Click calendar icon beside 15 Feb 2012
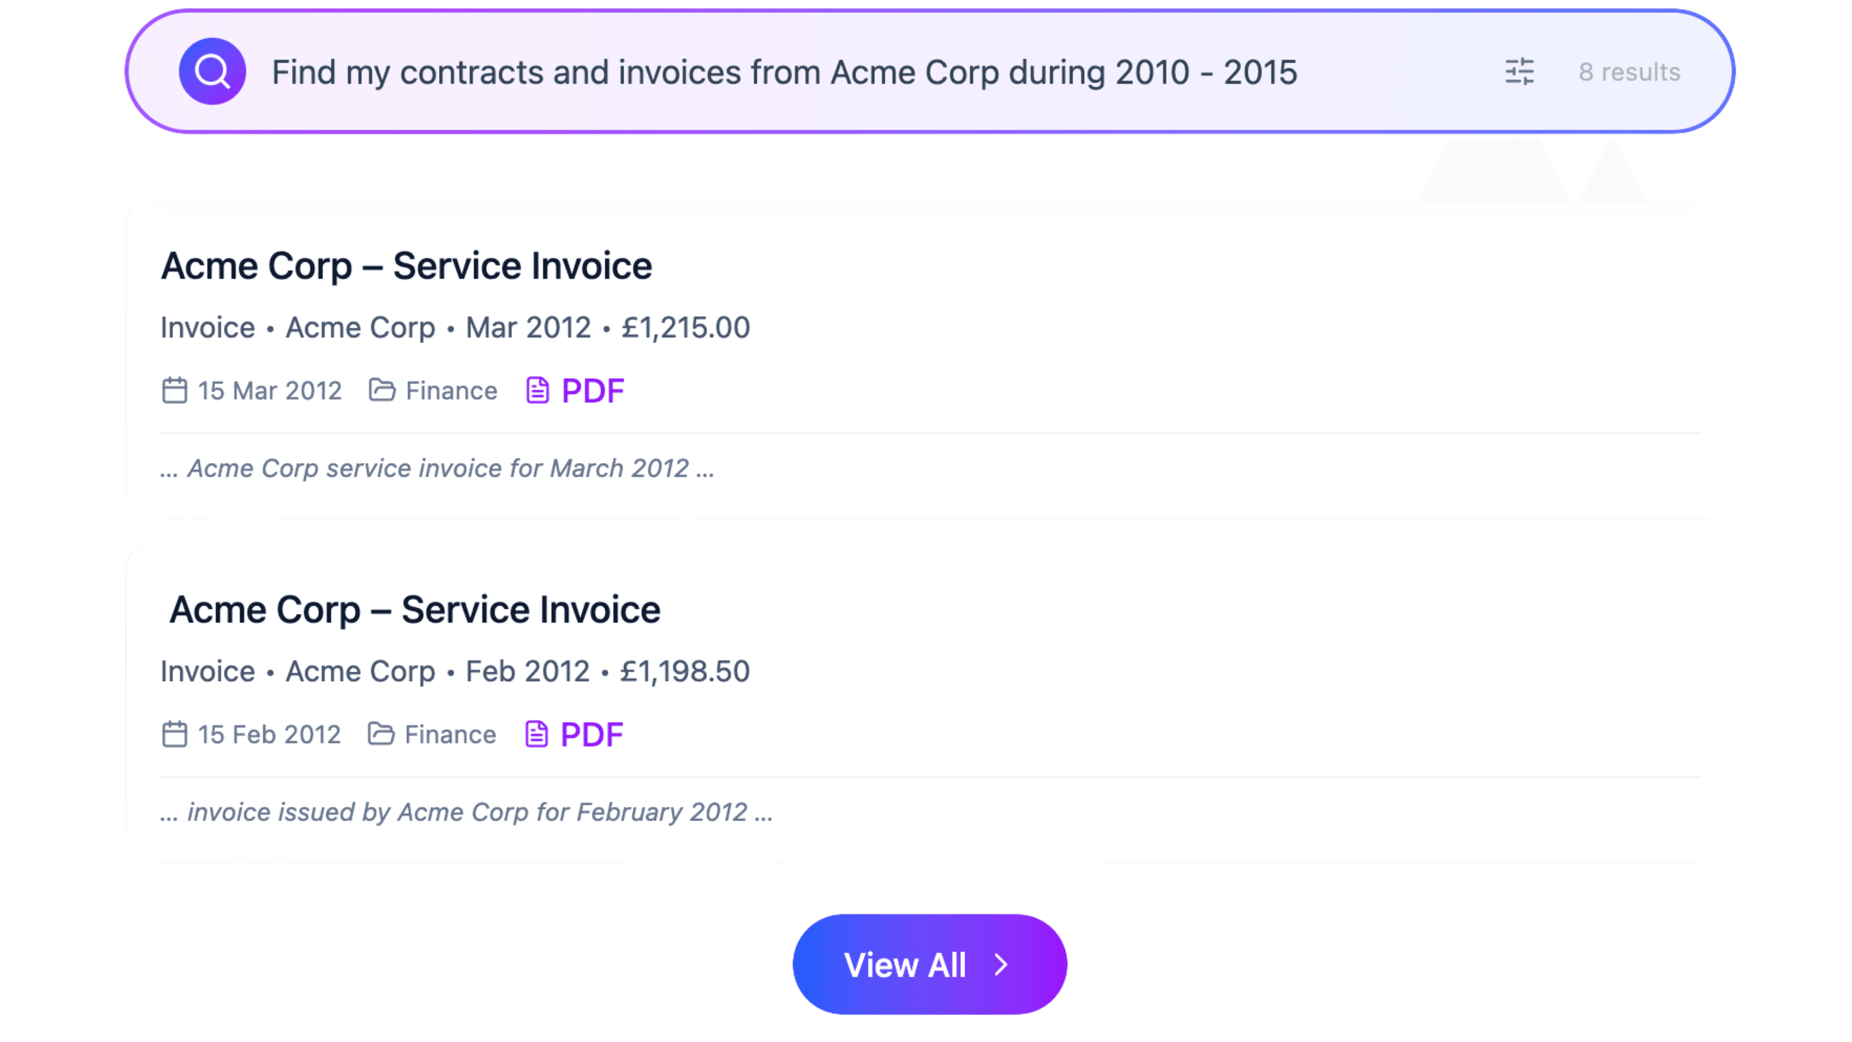 pyautogui.click(x=174, y=734)
